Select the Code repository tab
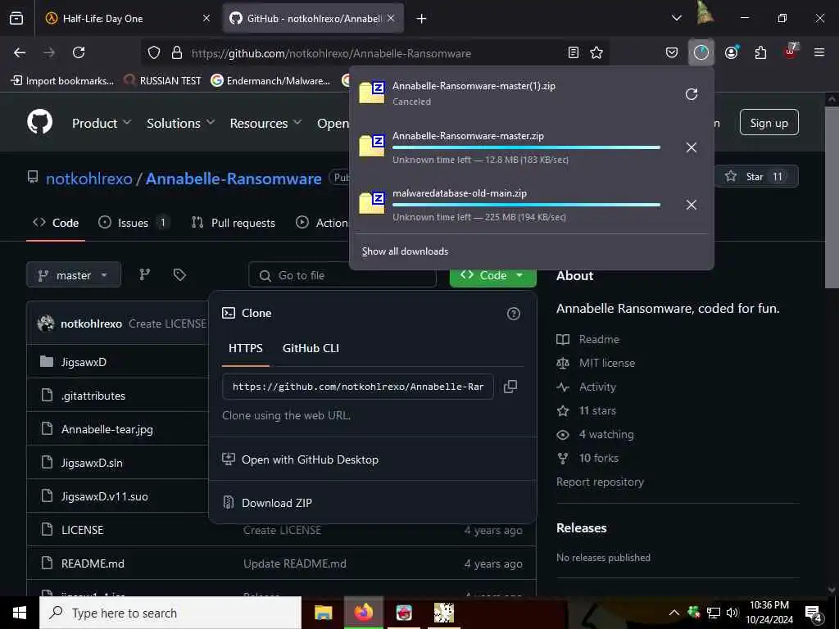This screenshot has width=839, height=629. click(56, 223)
